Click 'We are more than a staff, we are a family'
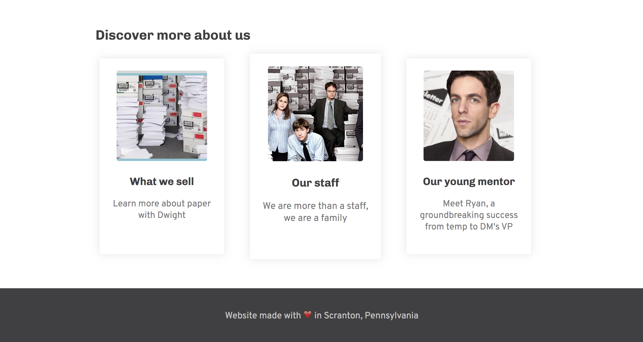The image size is (643, 342). pyautogui.click(x=315, y=212)
